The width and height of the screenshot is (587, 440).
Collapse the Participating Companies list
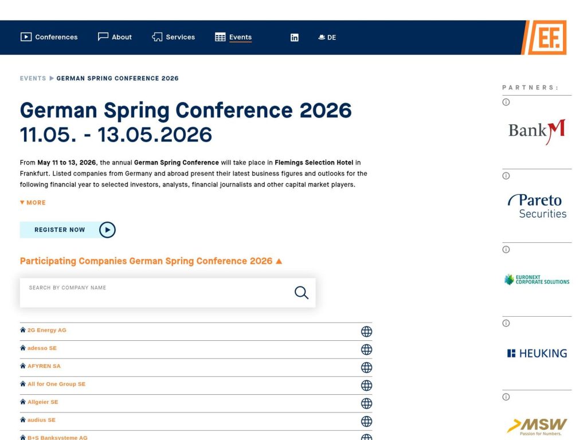279,261
